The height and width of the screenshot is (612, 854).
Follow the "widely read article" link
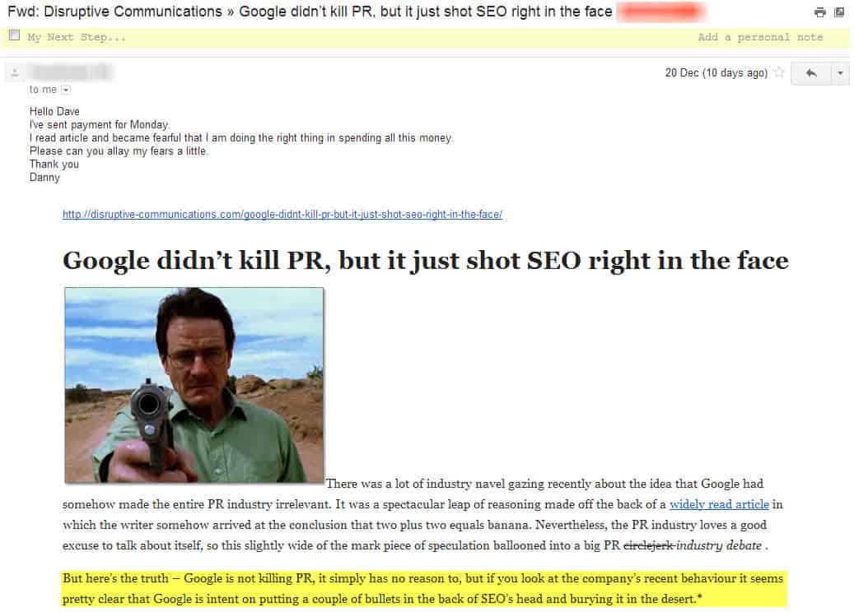point(719,504)
